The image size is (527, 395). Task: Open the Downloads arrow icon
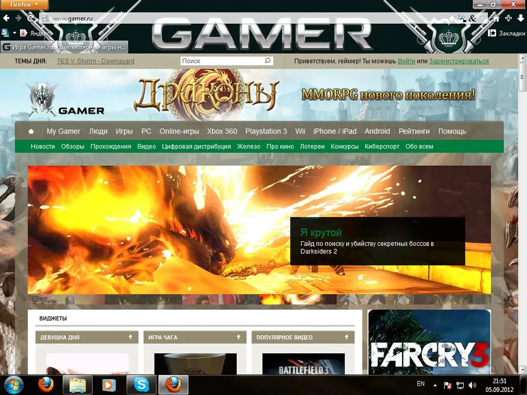[x=520, y=18]
